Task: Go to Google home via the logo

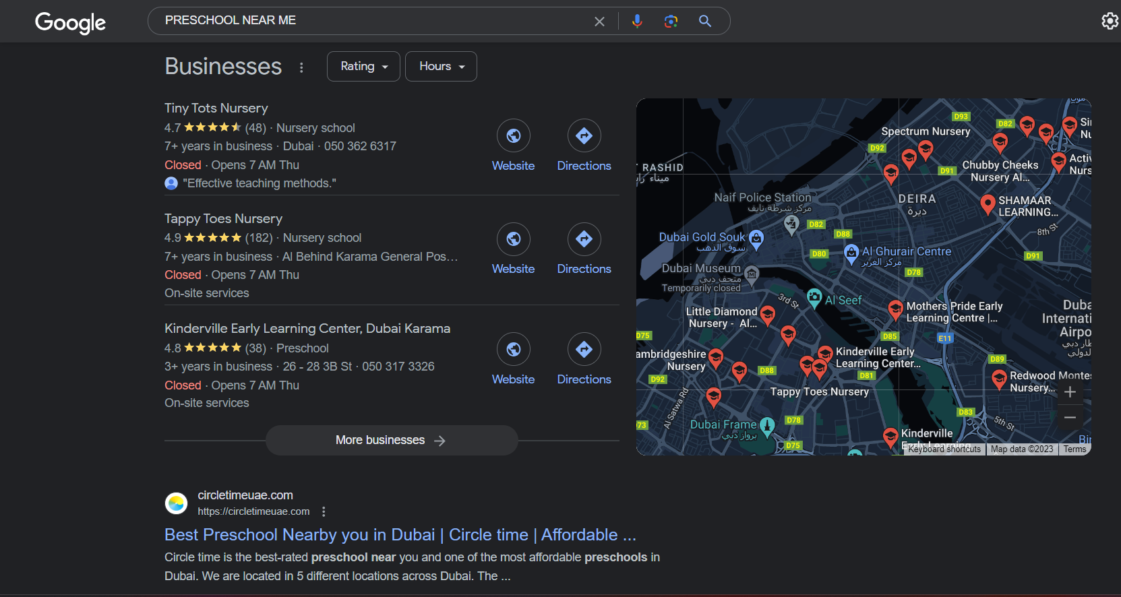Action: point(70,22)
